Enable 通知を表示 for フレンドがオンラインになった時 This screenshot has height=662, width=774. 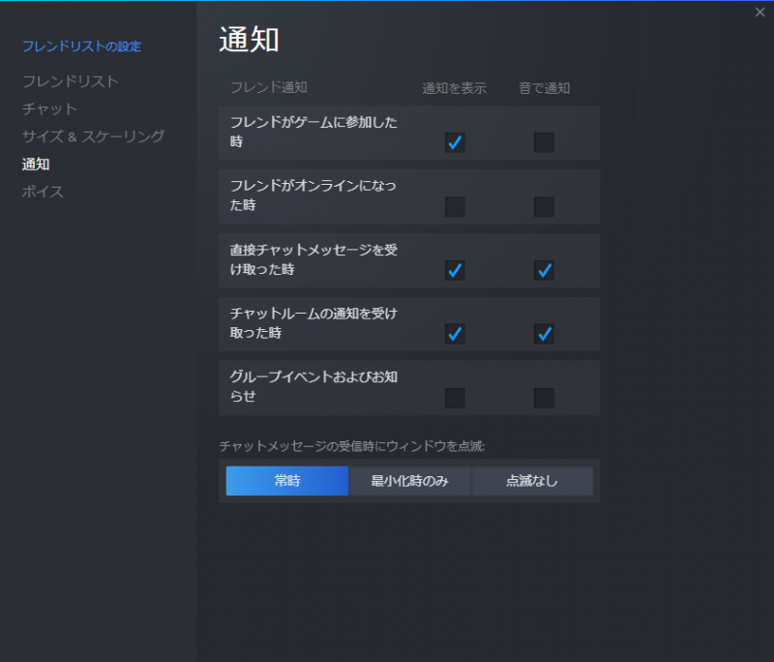click(455, 207)
